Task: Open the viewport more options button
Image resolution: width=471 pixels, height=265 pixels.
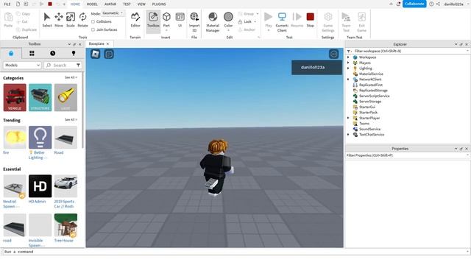Action: (333, 54)
